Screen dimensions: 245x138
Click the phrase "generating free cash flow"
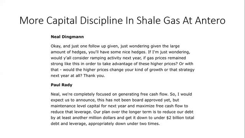[143, 94]
